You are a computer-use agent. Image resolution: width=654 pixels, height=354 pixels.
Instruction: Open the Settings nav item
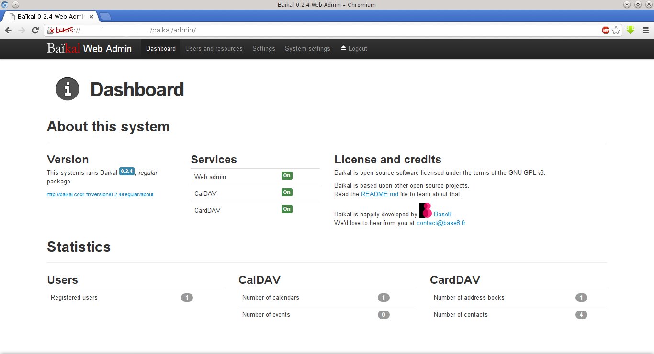click(264, 49)
